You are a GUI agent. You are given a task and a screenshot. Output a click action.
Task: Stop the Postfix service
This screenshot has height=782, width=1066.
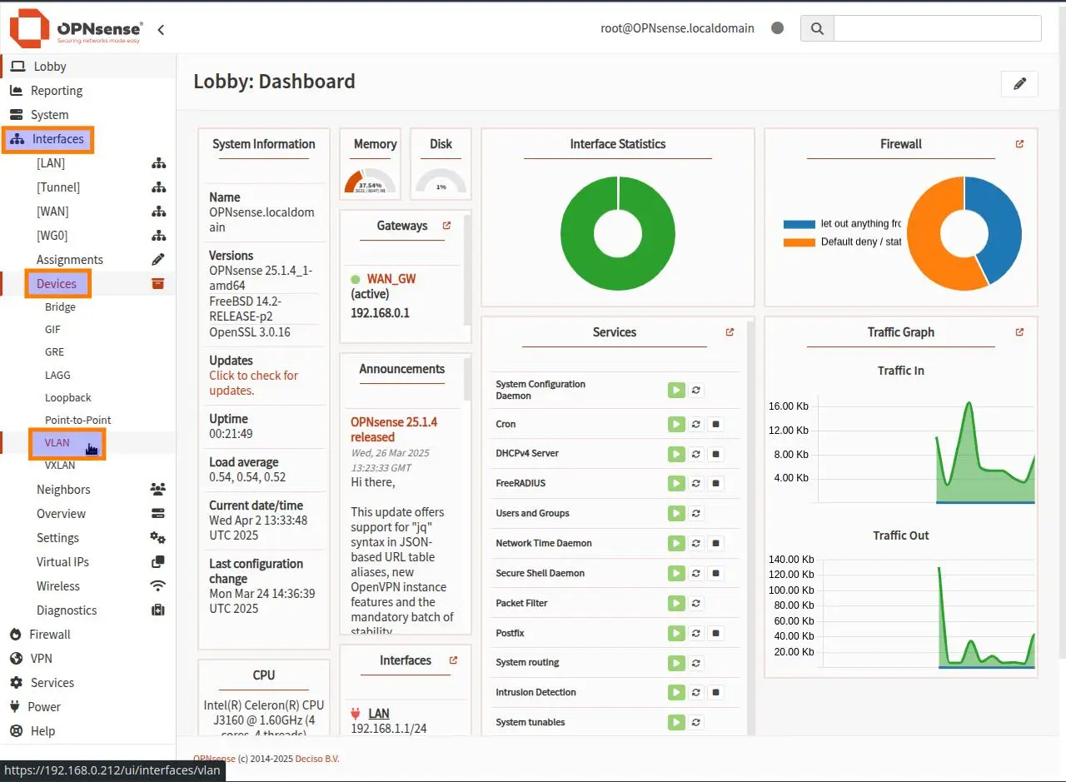click(715, 634)
